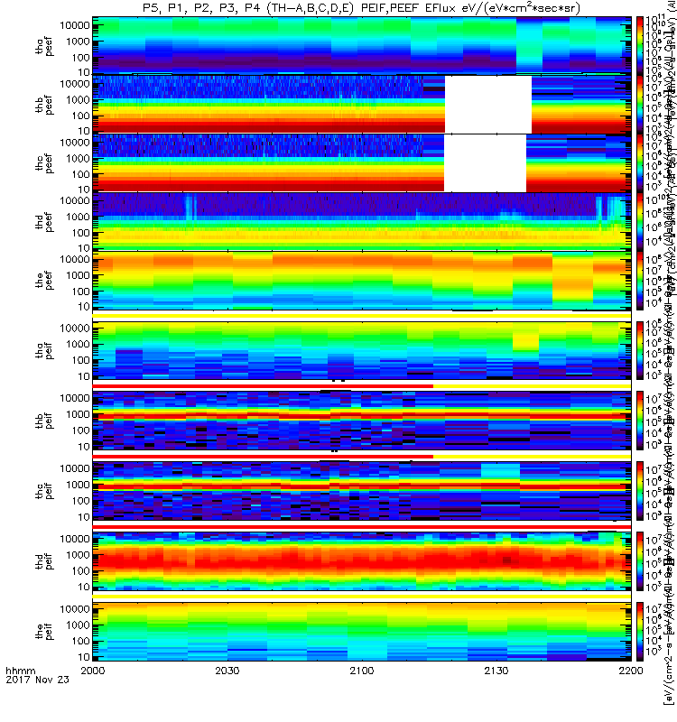The width and height of the screenshot is (677, 722).
Task: Select the 'thb peif' panel label
Action: (44, 421)
